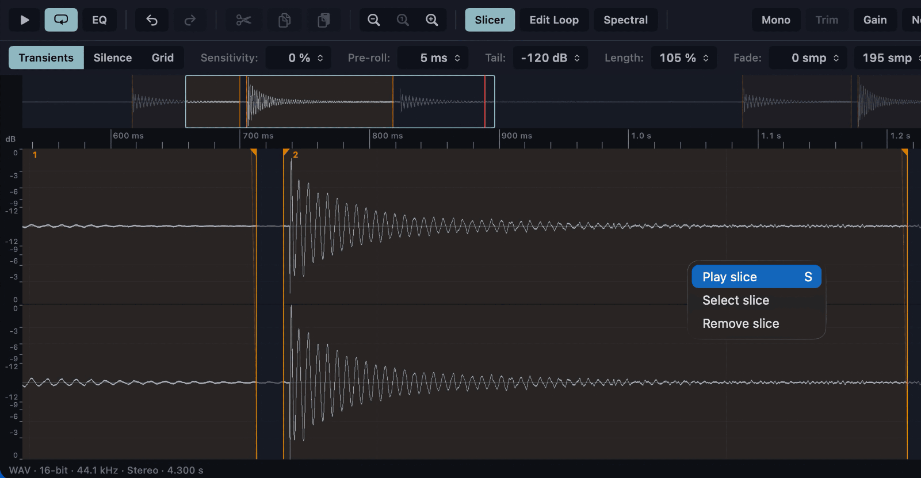Viewport: 921px width, 478px height.
Task: Copy selection with the copy icon
Action: pos(284,20)
